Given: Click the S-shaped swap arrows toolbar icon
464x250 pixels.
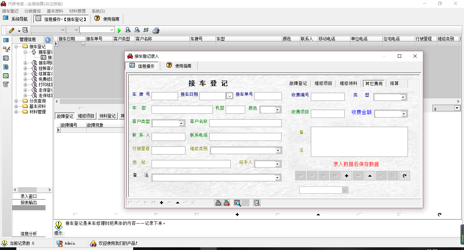Looking at the screenshot, I should [146, 30].
